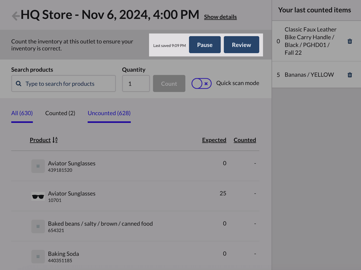Click SKU 654321 under Baked beans
The image size is (361, 270).
pos(56,230)
